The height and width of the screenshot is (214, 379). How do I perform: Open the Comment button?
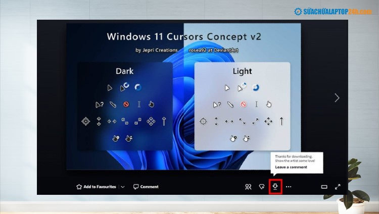point(146,187)
